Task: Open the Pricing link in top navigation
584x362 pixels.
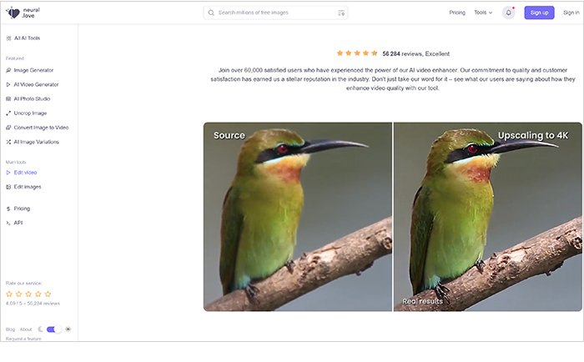Action: 457,13
